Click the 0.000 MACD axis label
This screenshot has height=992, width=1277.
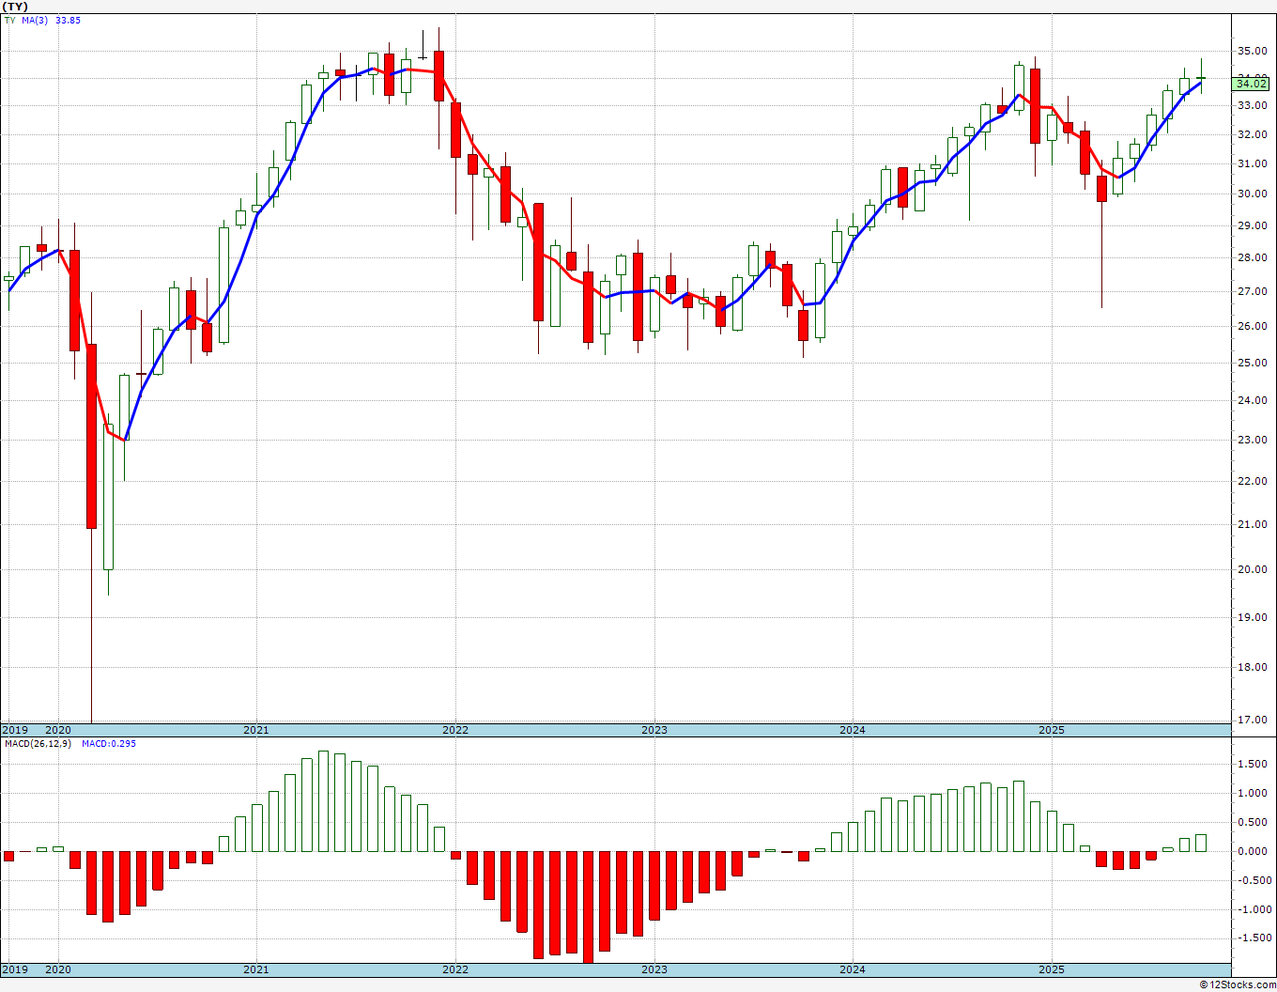tap(1253, 852)
